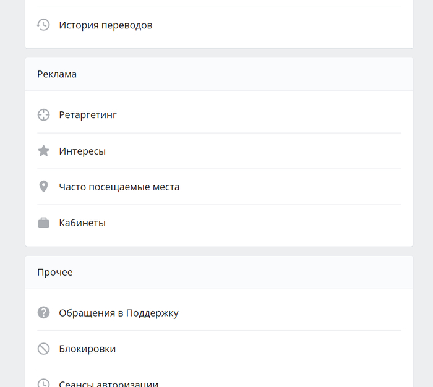Click the Прочее section header
Screen dimensions: 433x387
tap(54, 272)
